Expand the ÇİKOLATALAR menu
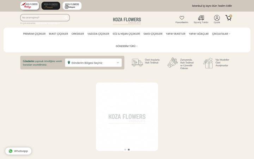 [221, 34]
